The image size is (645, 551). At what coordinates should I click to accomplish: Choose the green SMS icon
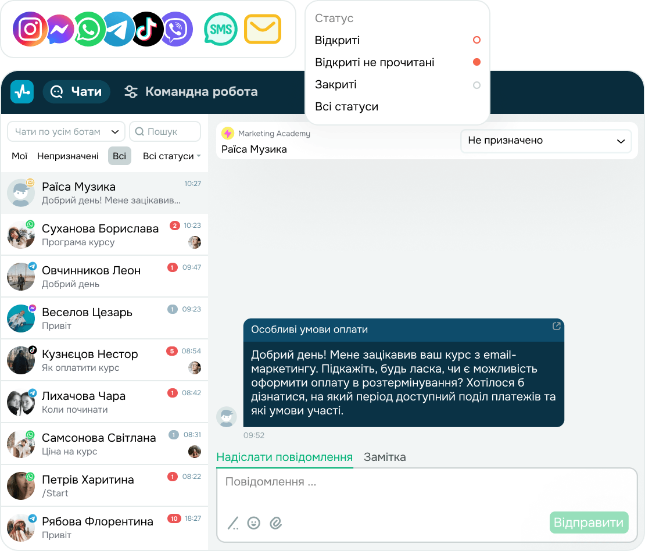tap(221, 29)
